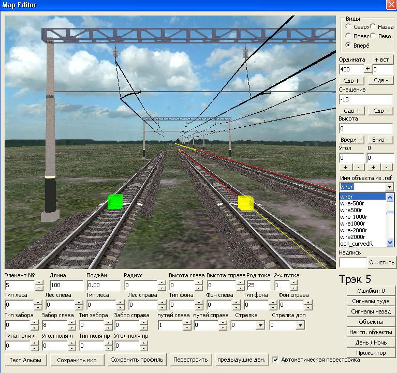The height and width of the screenshot is (373, 397).
Task: Click the Смещение input field
Action: coord(365,99)
